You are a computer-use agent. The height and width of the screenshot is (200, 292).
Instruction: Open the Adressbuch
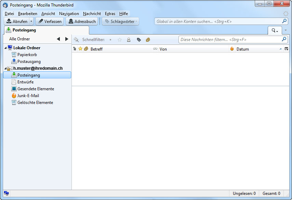82,22
